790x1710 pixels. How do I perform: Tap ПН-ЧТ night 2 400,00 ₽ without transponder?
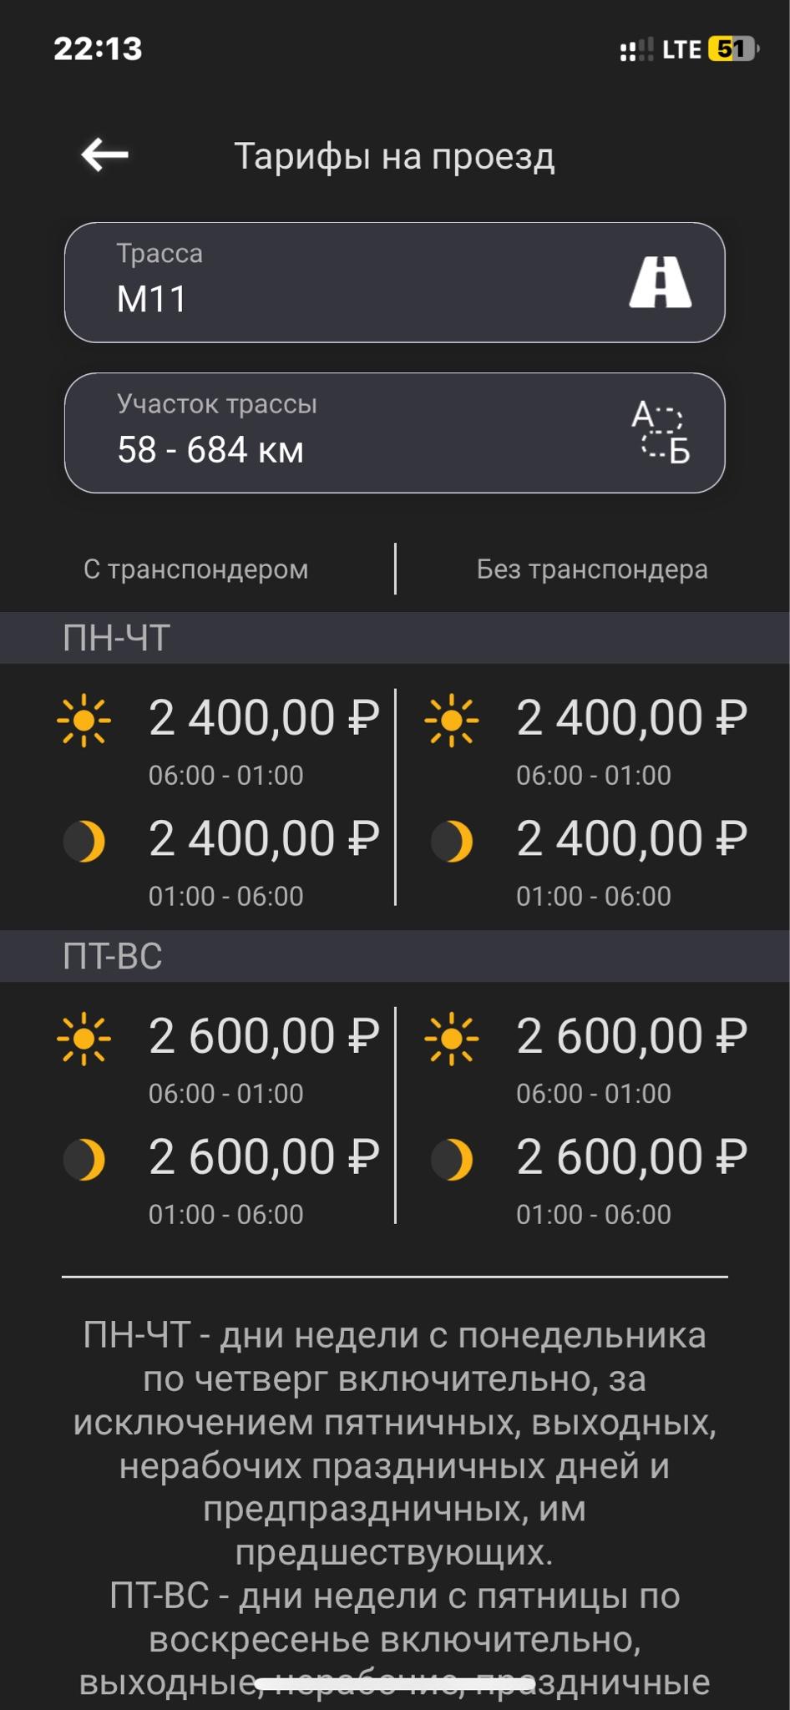coord(632,838)
